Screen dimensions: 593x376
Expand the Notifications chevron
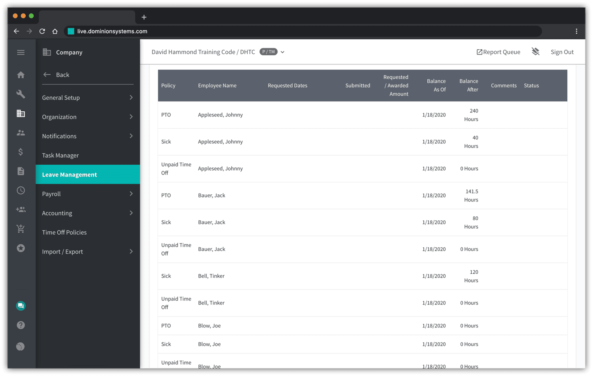131,136
